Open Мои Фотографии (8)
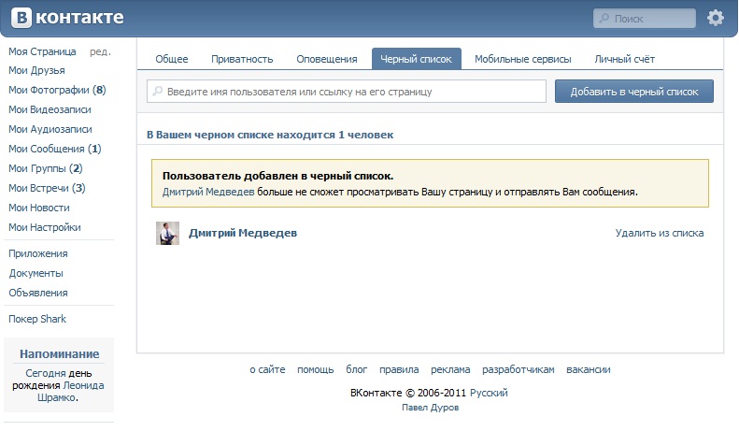Screen dimensions: 739x431 pyautogui.click(x=57, y=90)
